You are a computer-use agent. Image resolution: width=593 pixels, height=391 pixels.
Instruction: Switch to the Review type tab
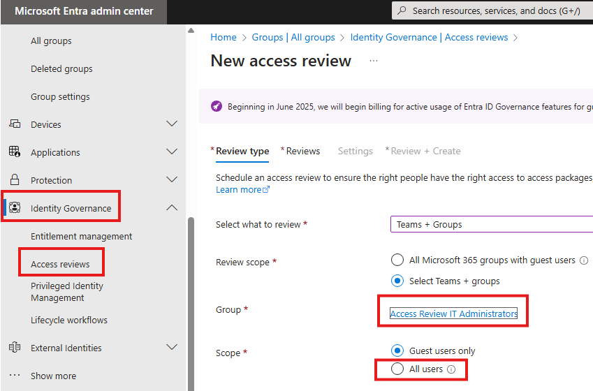[x=242, y=152]
